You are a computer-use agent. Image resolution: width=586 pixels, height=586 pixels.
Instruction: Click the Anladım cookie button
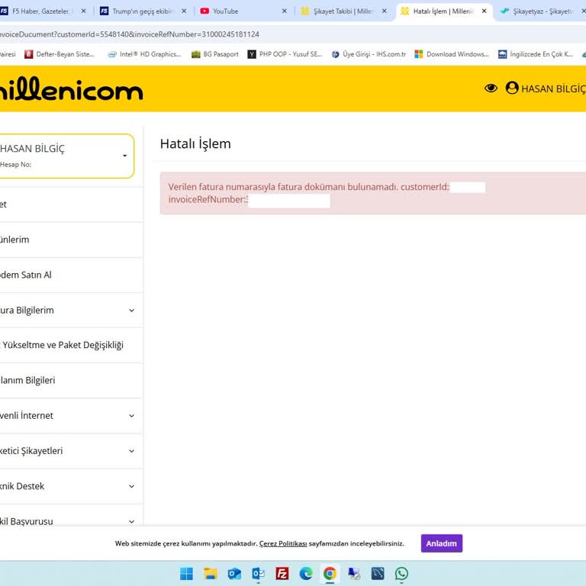441,543
